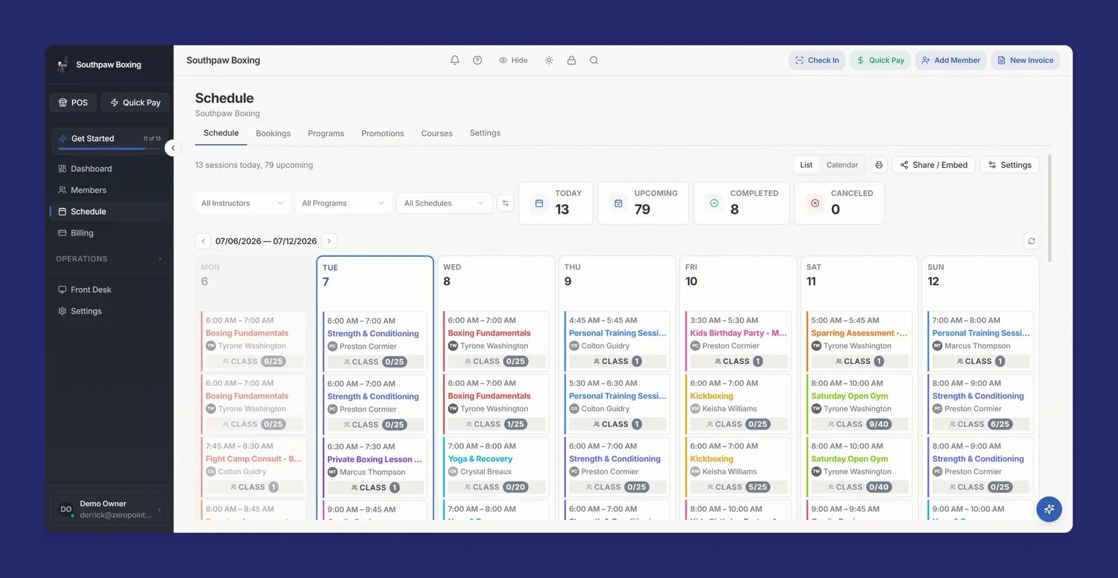This screenshot has height=578, width=1118.
Task: Click the Southpaw Boxing logo in sidebar
Action: [63, 64]
